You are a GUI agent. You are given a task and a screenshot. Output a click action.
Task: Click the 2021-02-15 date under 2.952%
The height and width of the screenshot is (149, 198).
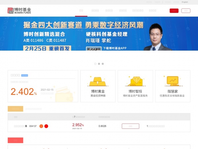[x=77, y=128]
